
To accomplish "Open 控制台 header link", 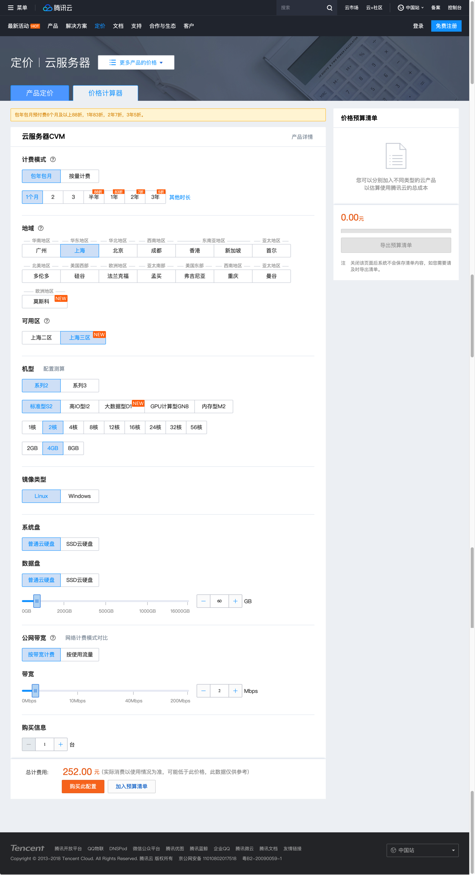I will 454,8.
